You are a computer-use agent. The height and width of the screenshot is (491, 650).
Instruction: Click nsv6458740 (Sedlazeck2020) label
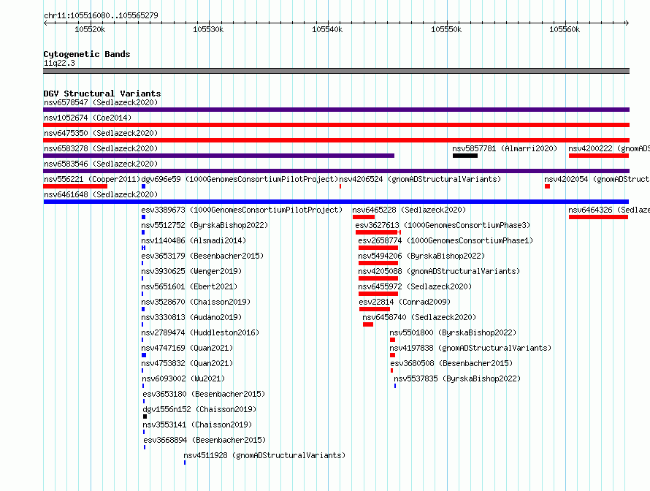click(419, 317)
